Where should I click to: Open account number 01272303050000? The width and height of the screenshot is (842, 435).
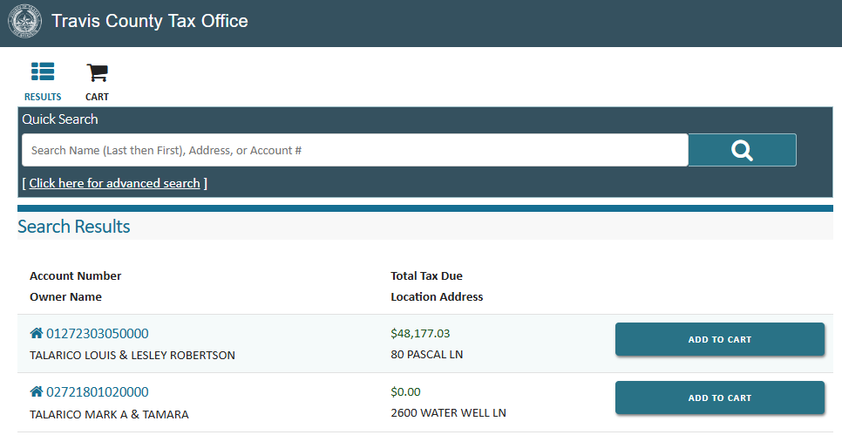pyautogui.click(x=97, y=333)
